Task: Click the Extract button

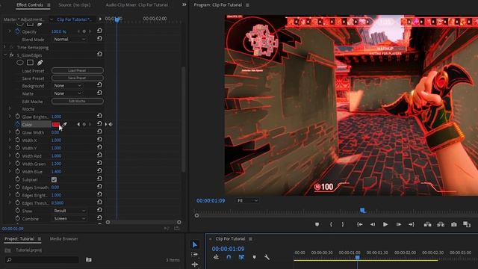Action: [441, 224]
